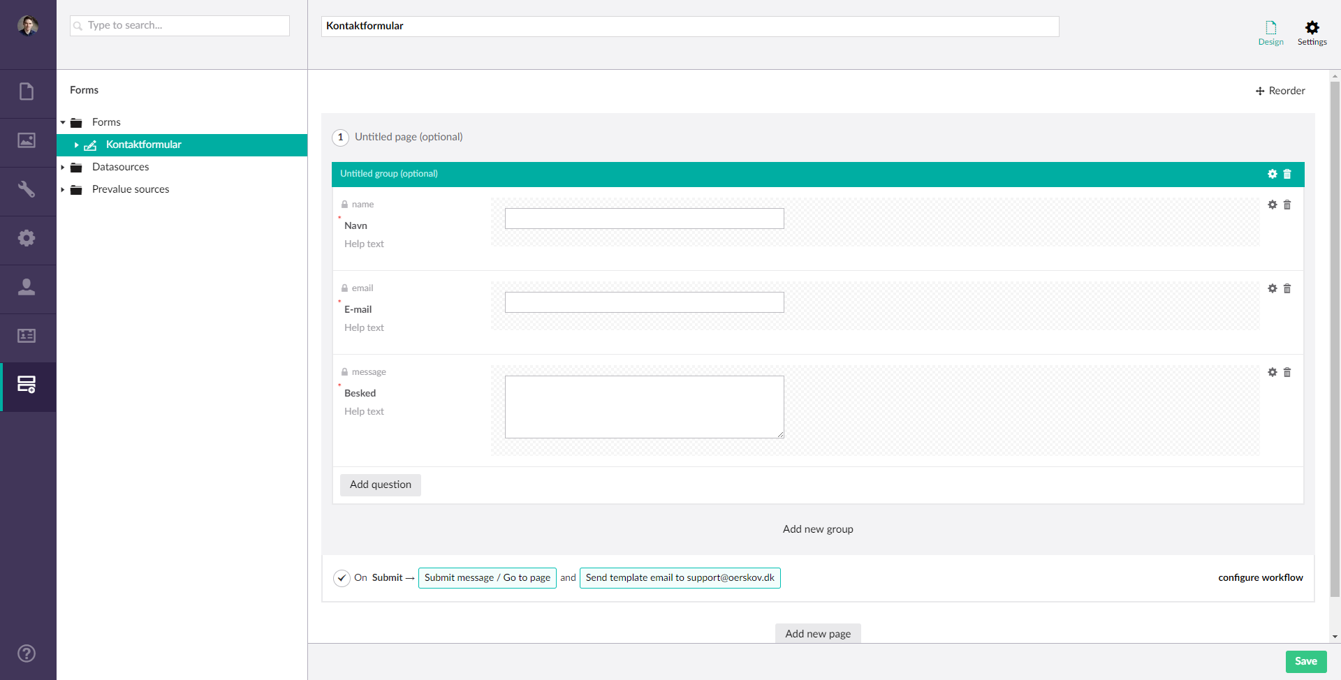Open configure workflow
Screen dimensions: 1341x680
(1260, 577)
